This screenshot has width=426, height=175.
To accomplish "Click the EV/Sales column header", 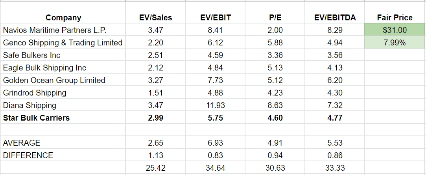I will click(155, 18).
